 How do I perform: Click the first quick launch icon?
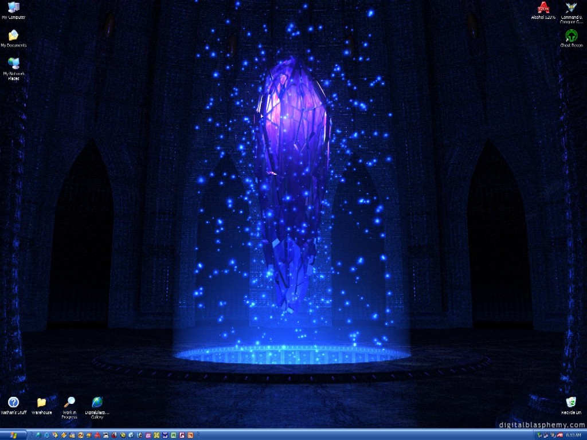coord(38,435)
